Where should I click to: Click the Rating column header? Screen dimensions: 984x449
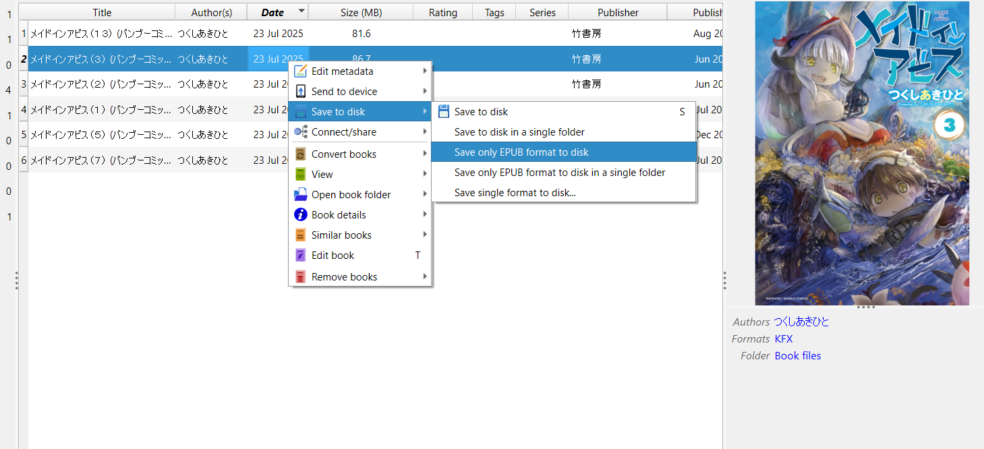click(x=442, y=12)
